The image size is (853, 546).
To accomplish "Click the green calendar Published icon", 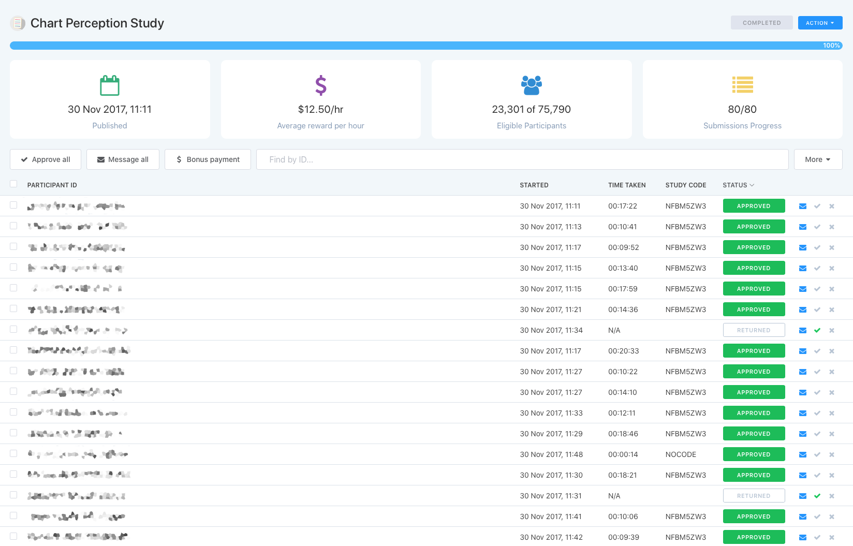I will pos(110,85).
